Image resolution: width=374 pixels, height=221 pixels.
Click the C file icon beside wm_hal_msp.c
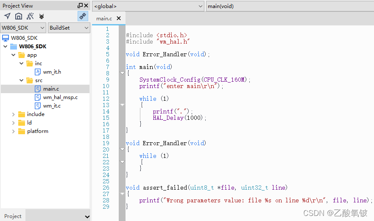tap(38, 97)
